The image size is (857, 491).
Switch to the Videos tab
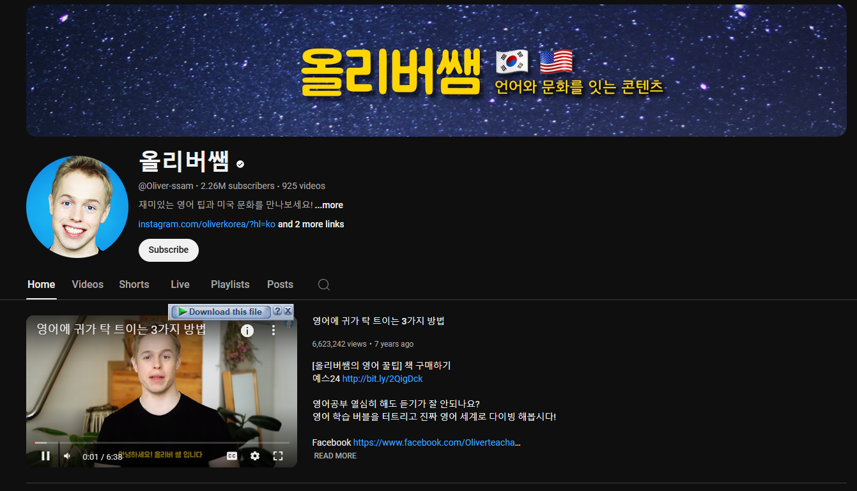tap(88, 285)
